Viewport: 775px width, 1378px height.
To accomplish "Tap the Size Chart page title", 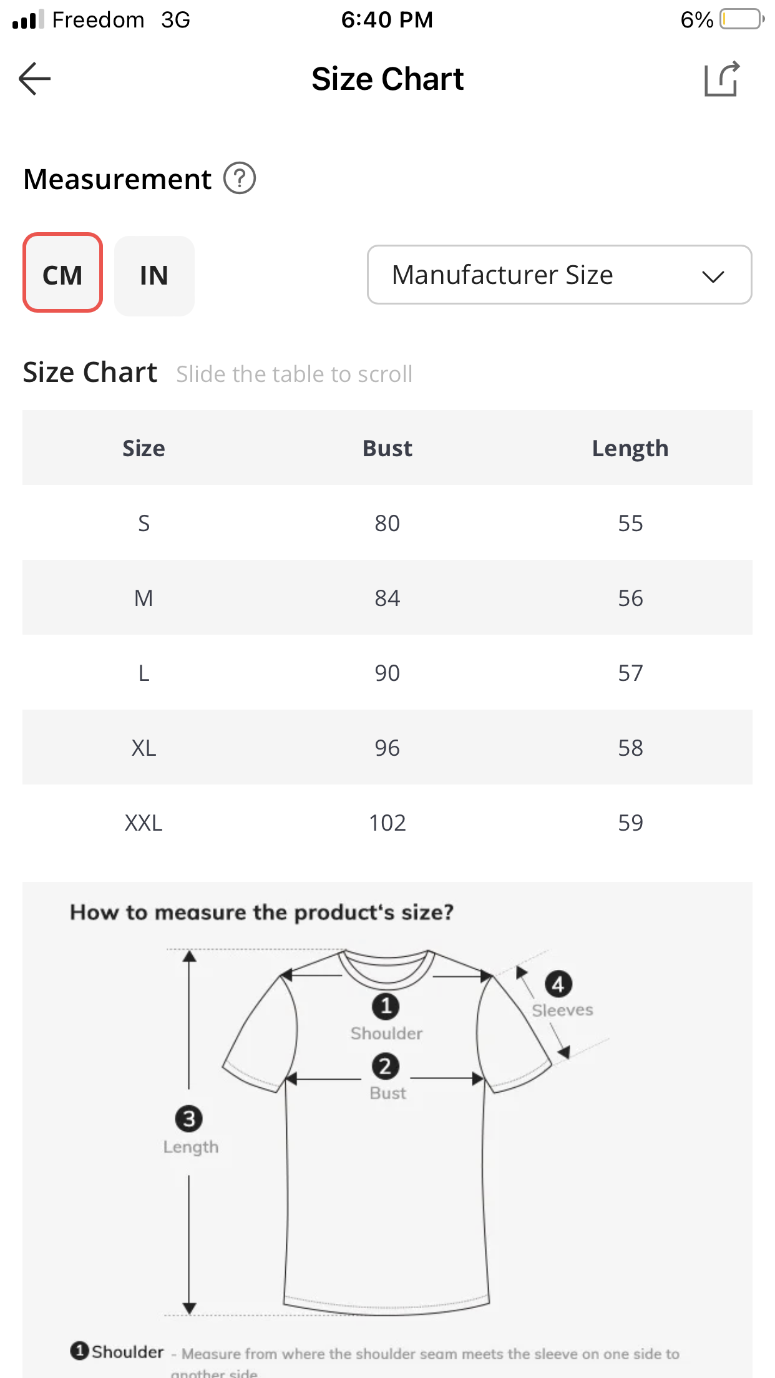I will coord(387,79).
